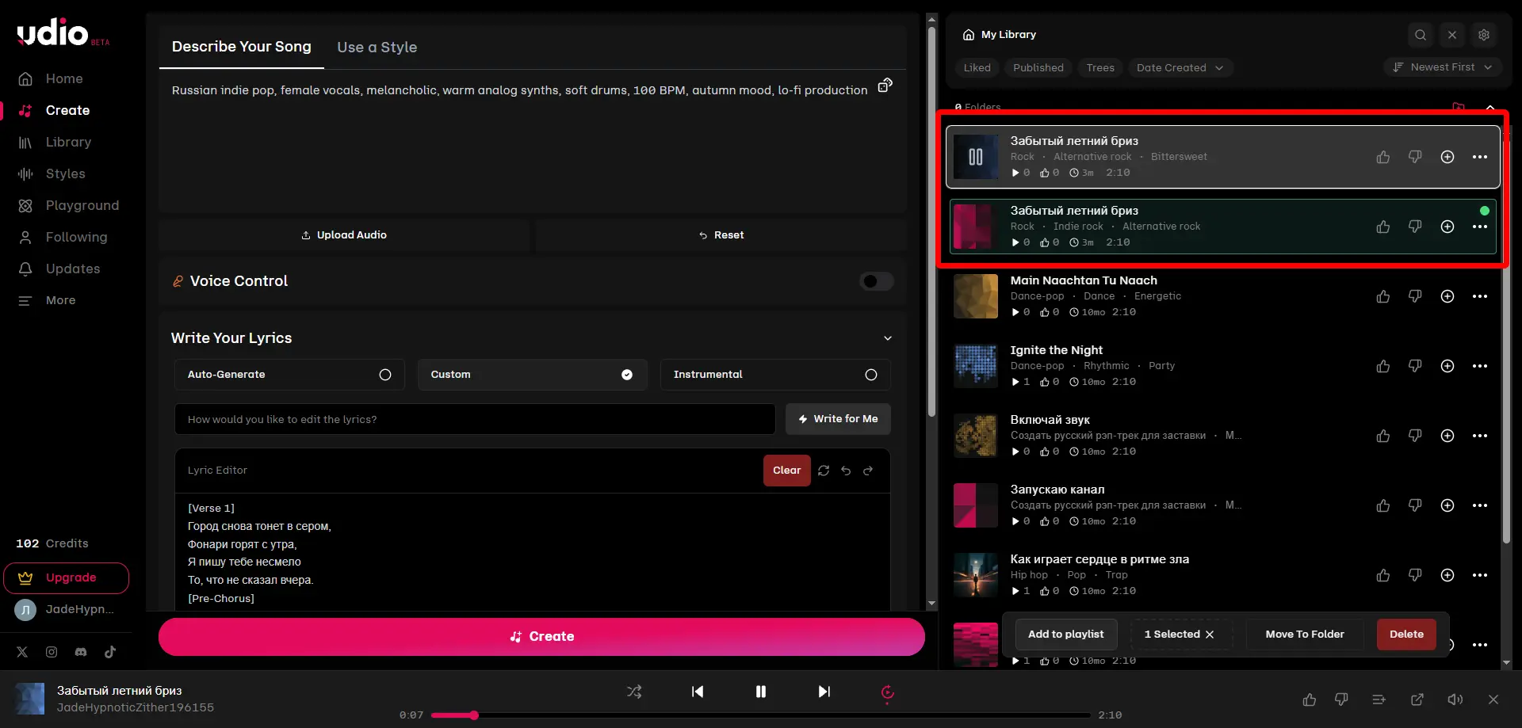Open library settings gear icon
Viewport: 1522px width, 728px height.
click(1484, 35)
